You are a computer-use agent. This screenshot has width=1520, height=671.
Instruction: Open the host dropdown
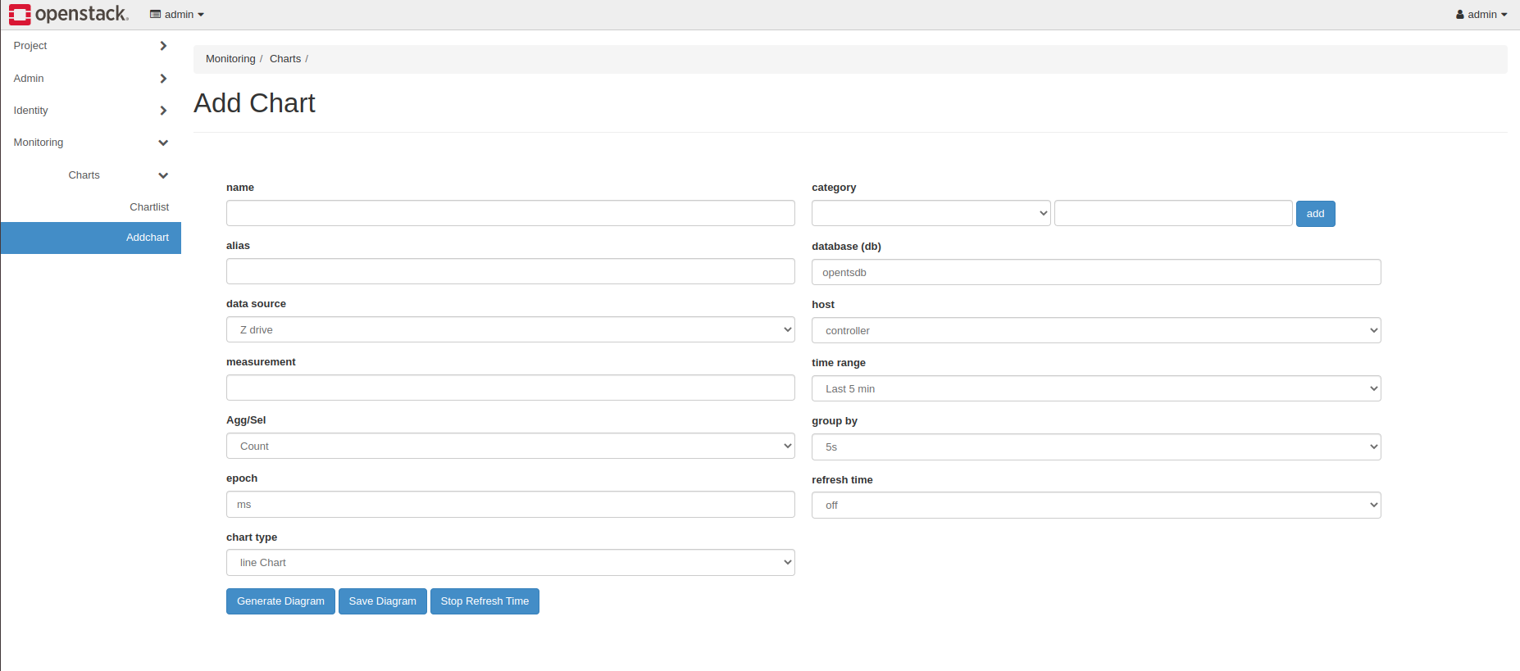tap(1095, 331)
